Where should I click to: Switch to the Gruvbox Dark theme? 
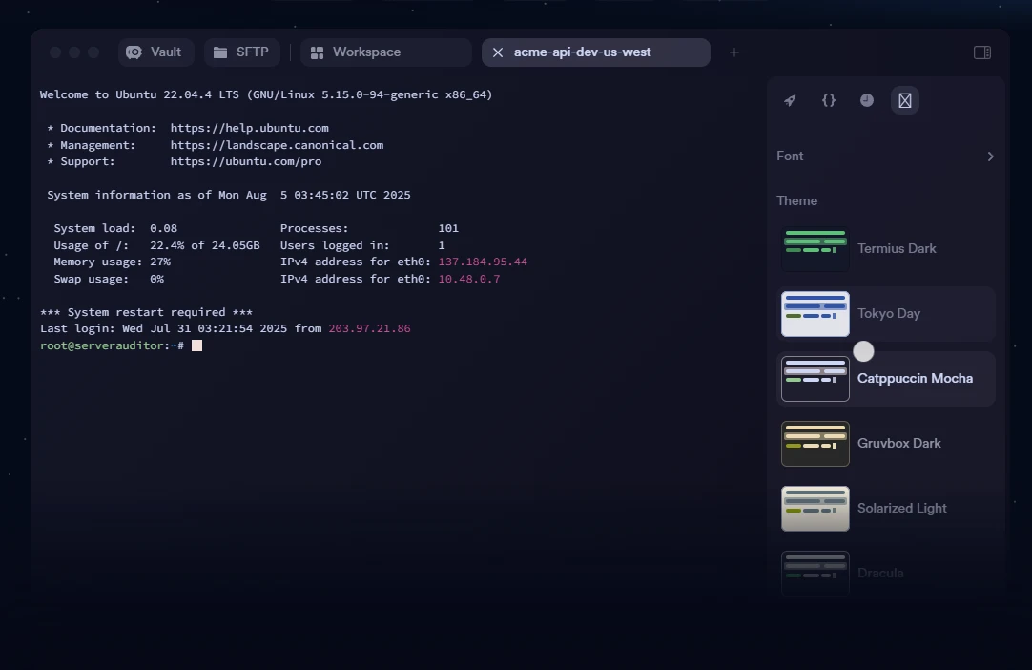click(886, 444)
